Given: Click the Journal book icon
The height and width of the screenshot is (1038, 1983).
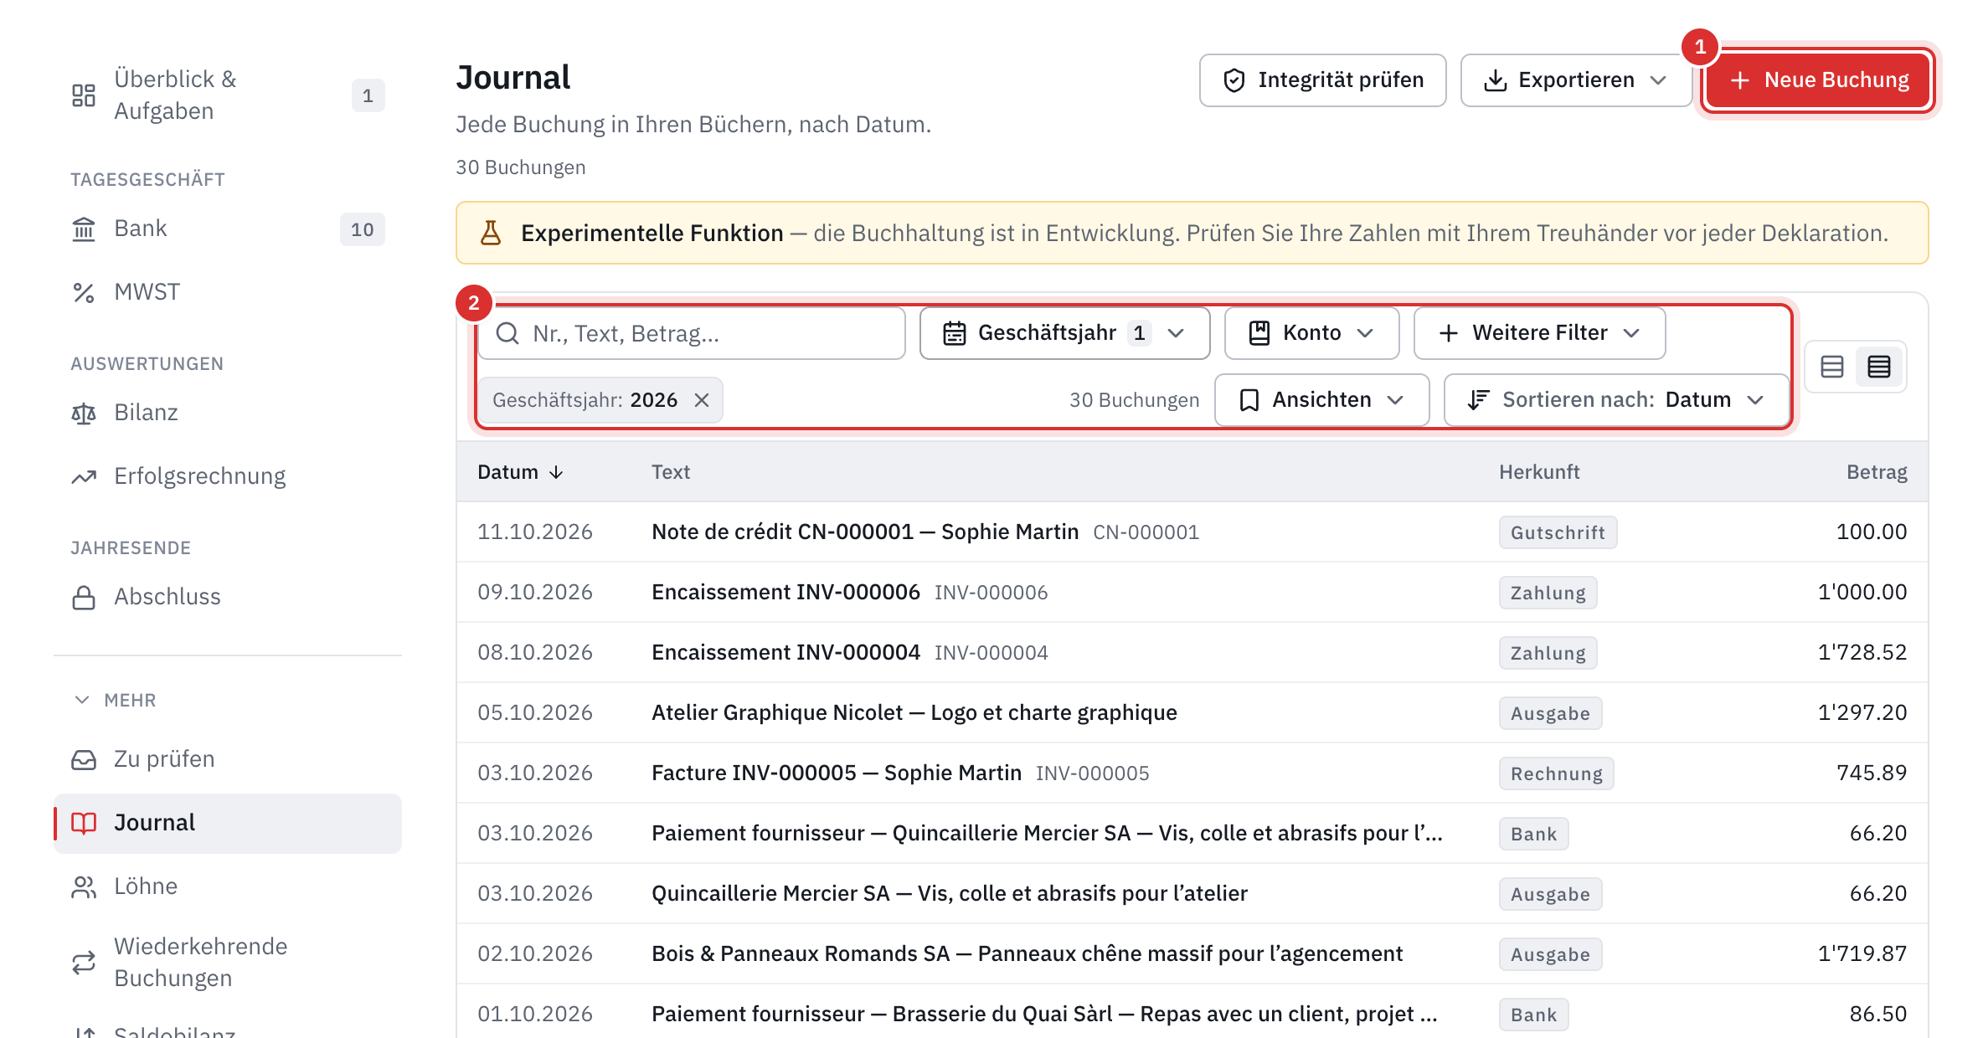Looking at the screenshot, I should [x=84, y=823].
